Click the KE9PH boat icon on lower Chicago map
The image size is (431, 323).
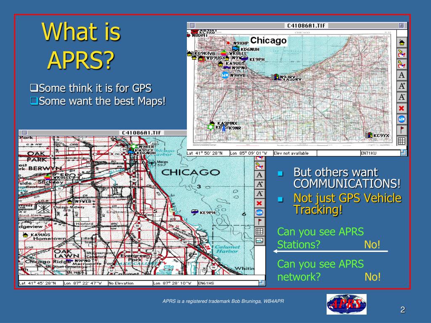(194, 212)
